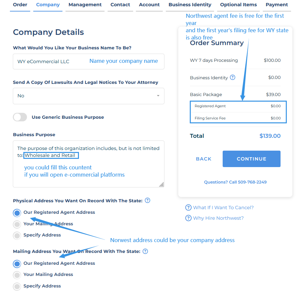Open the Payment tab
The width and height of the screenshot is (296, 297).
277,5
